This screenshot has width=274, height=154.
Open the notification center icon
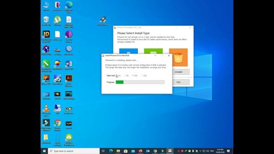coord(228,151)
